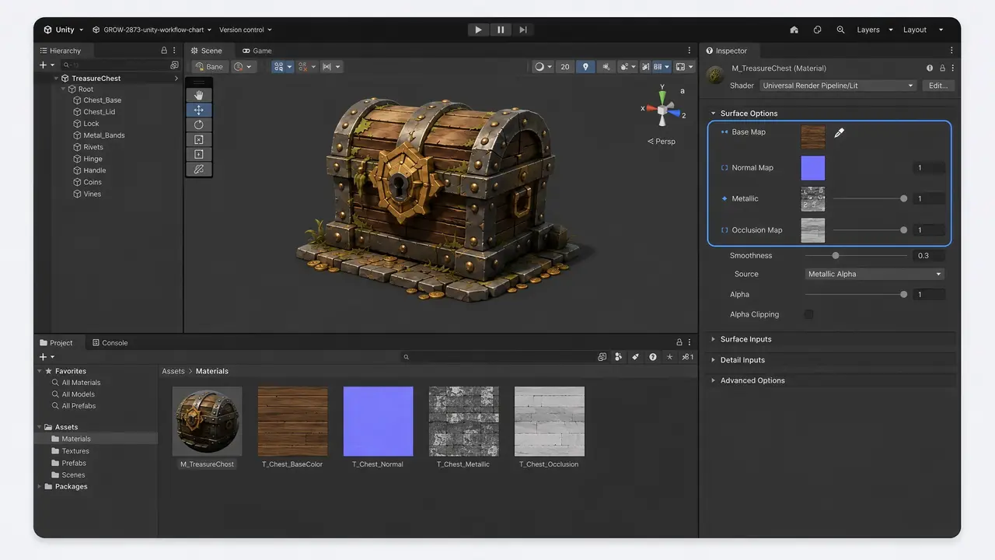Open the Version control dropdown
The width and height of the screenshot is (995, 560).
pyautogui.click(x=246, y=30)
